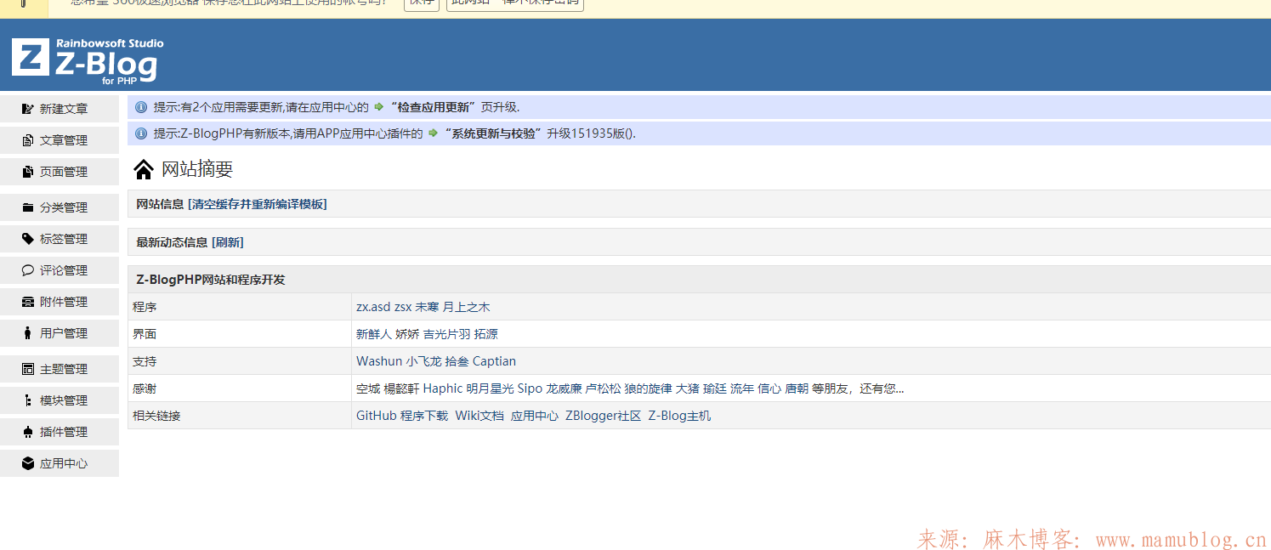Viewport: 1271px width, 550px height.
Task: Click the Z-Blog logo in the header
Action: tap(85, 57)
